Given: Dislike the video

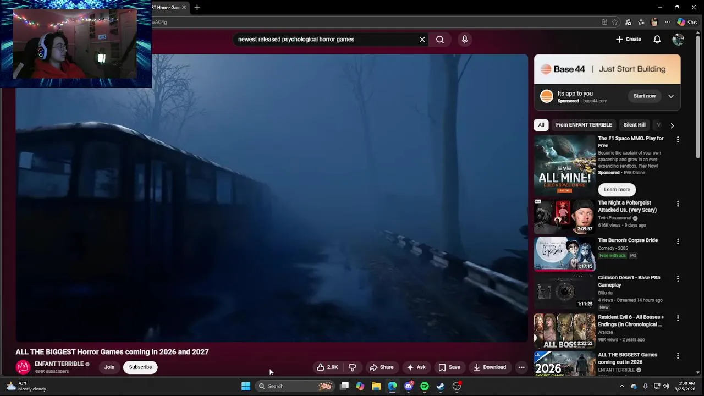Looking at the screenshot, I should point(353,367).
